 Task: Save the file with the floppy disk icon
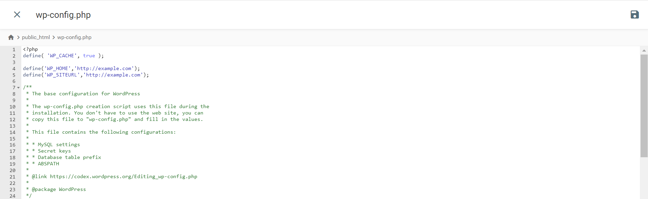(x=634, y=14)
